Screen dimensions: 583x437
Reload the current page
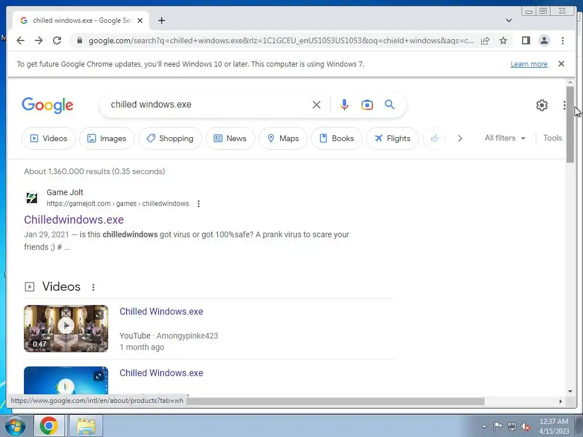pos(57,40)
